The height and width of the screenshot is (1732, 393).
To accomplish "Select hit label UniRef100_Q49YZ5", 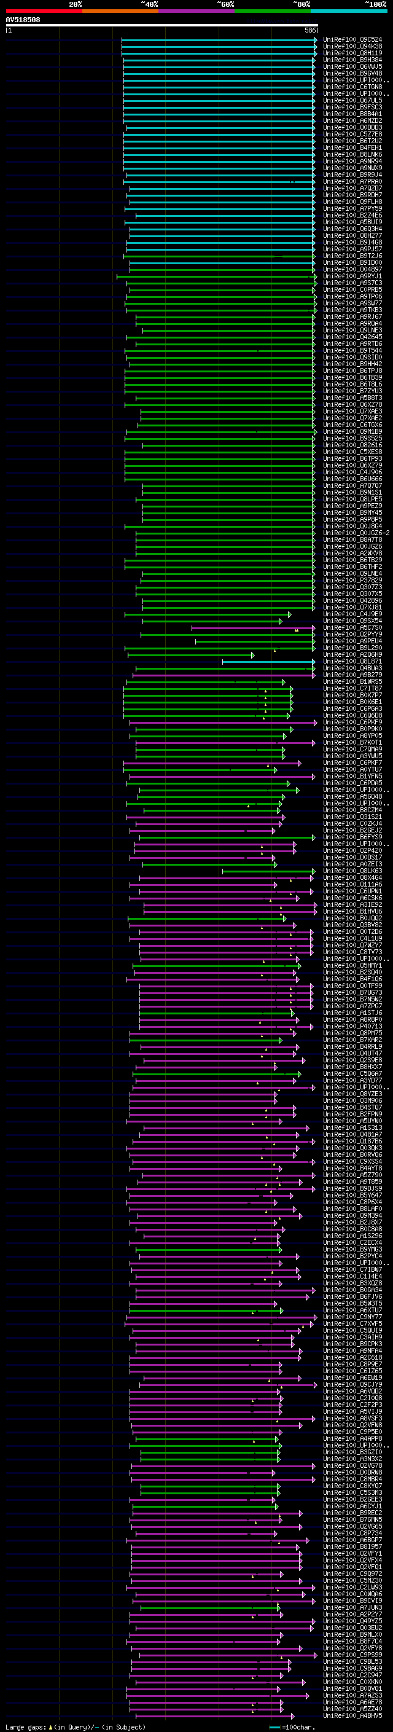I will point(352,1621).
